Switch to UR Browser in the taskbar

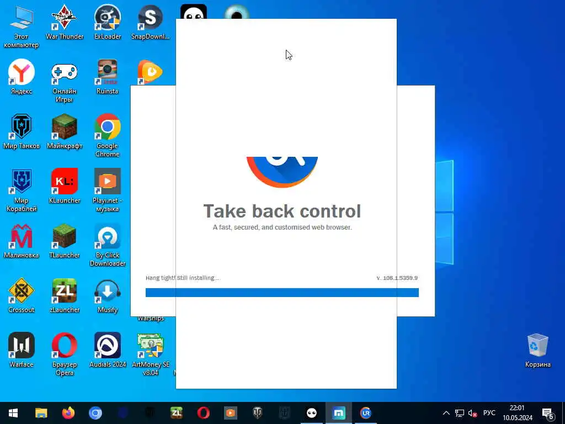tap(365, 413)
